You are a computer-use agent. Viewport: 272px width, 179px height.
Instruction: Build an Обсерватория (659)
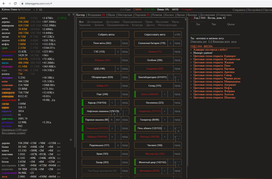[x=101, y=77]
